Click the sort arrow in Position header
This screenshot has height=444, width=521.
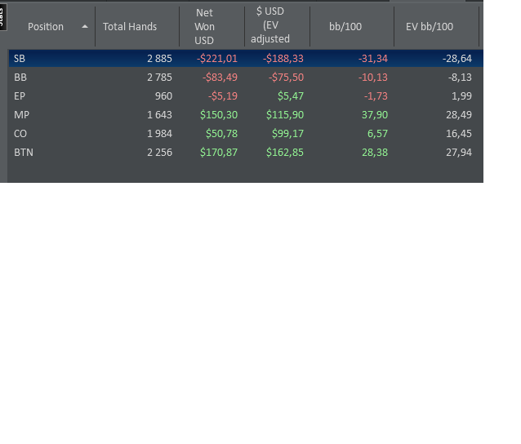point(85,27)
